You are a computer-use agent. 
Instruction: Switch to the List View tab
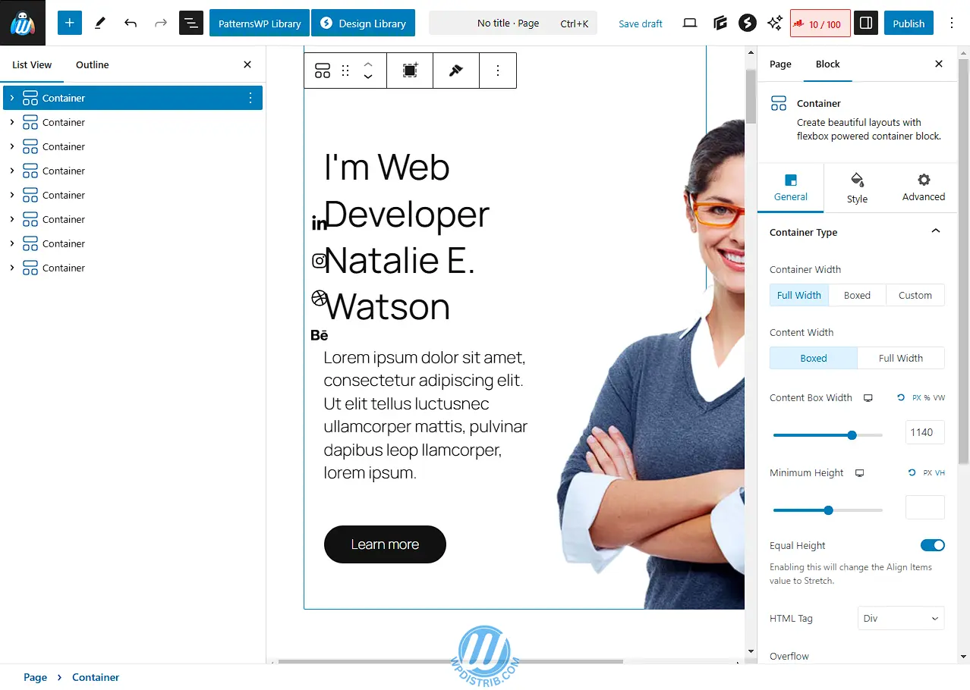click(x=32, y=64)
